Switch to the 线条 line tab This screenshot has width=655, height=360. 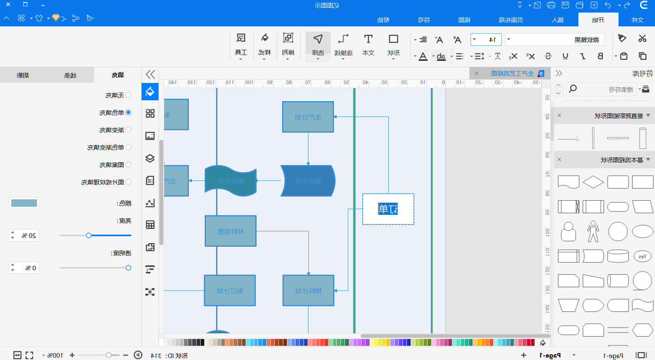coord(70,75)
